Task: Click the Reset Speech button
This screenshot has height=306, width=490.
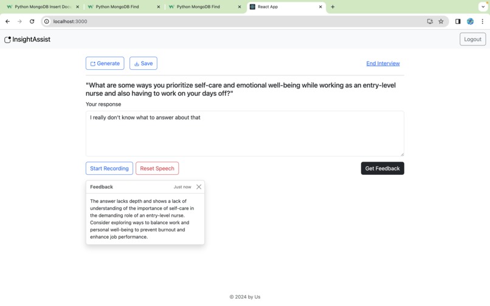Action: pyautogui.click(x=157, y=168)
